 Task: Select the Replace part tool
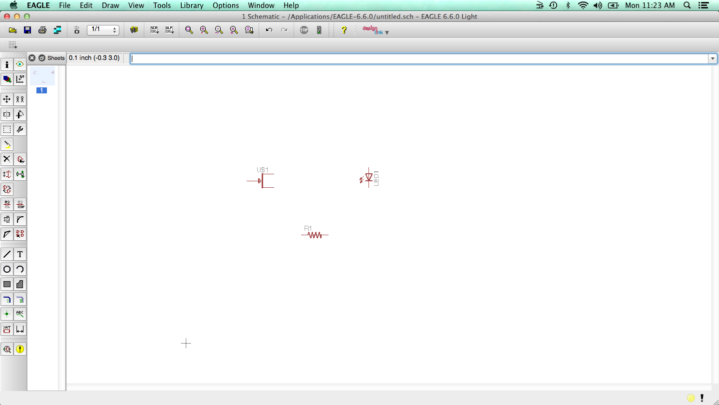point(20,174)
